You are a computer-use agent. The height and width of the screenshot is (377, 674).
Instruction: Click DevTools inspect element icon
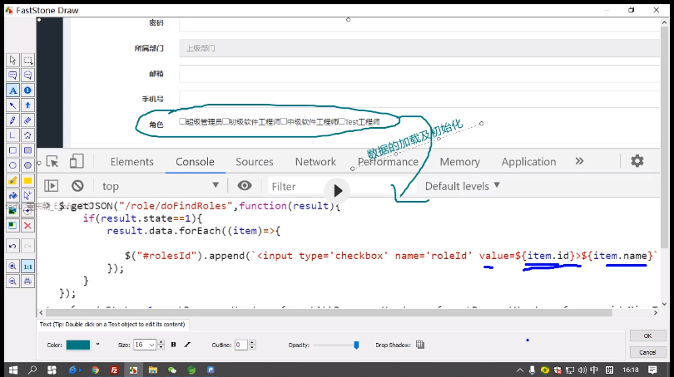[x=52, y=162]
